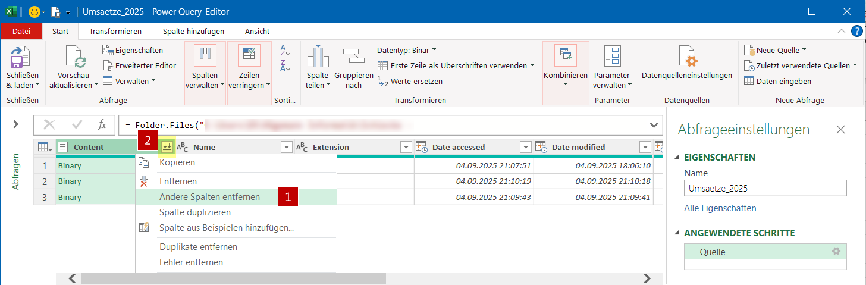
Task: Click the Spalten verwalten icon
Action: pos(205,56)
